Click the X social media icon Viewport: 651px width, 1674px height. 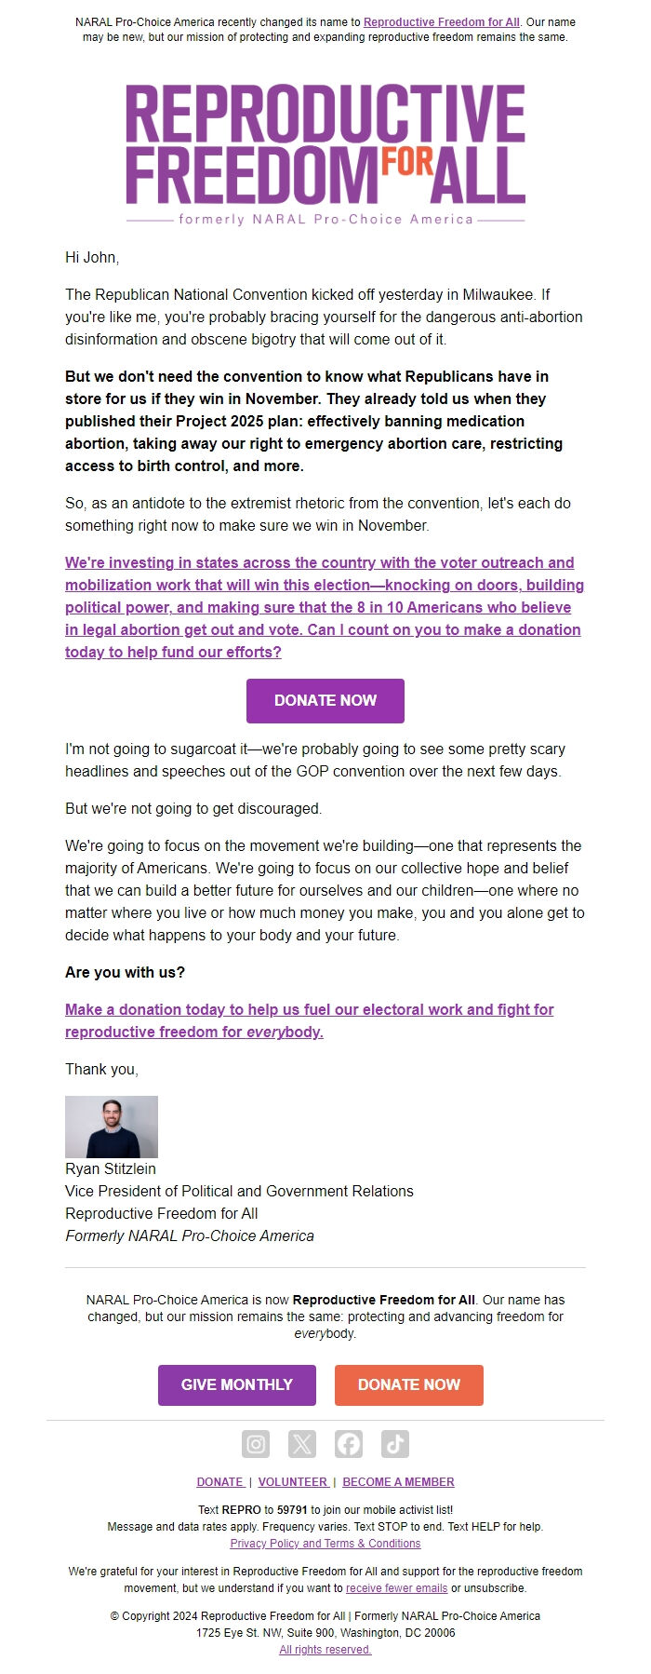click(301, 1444)
